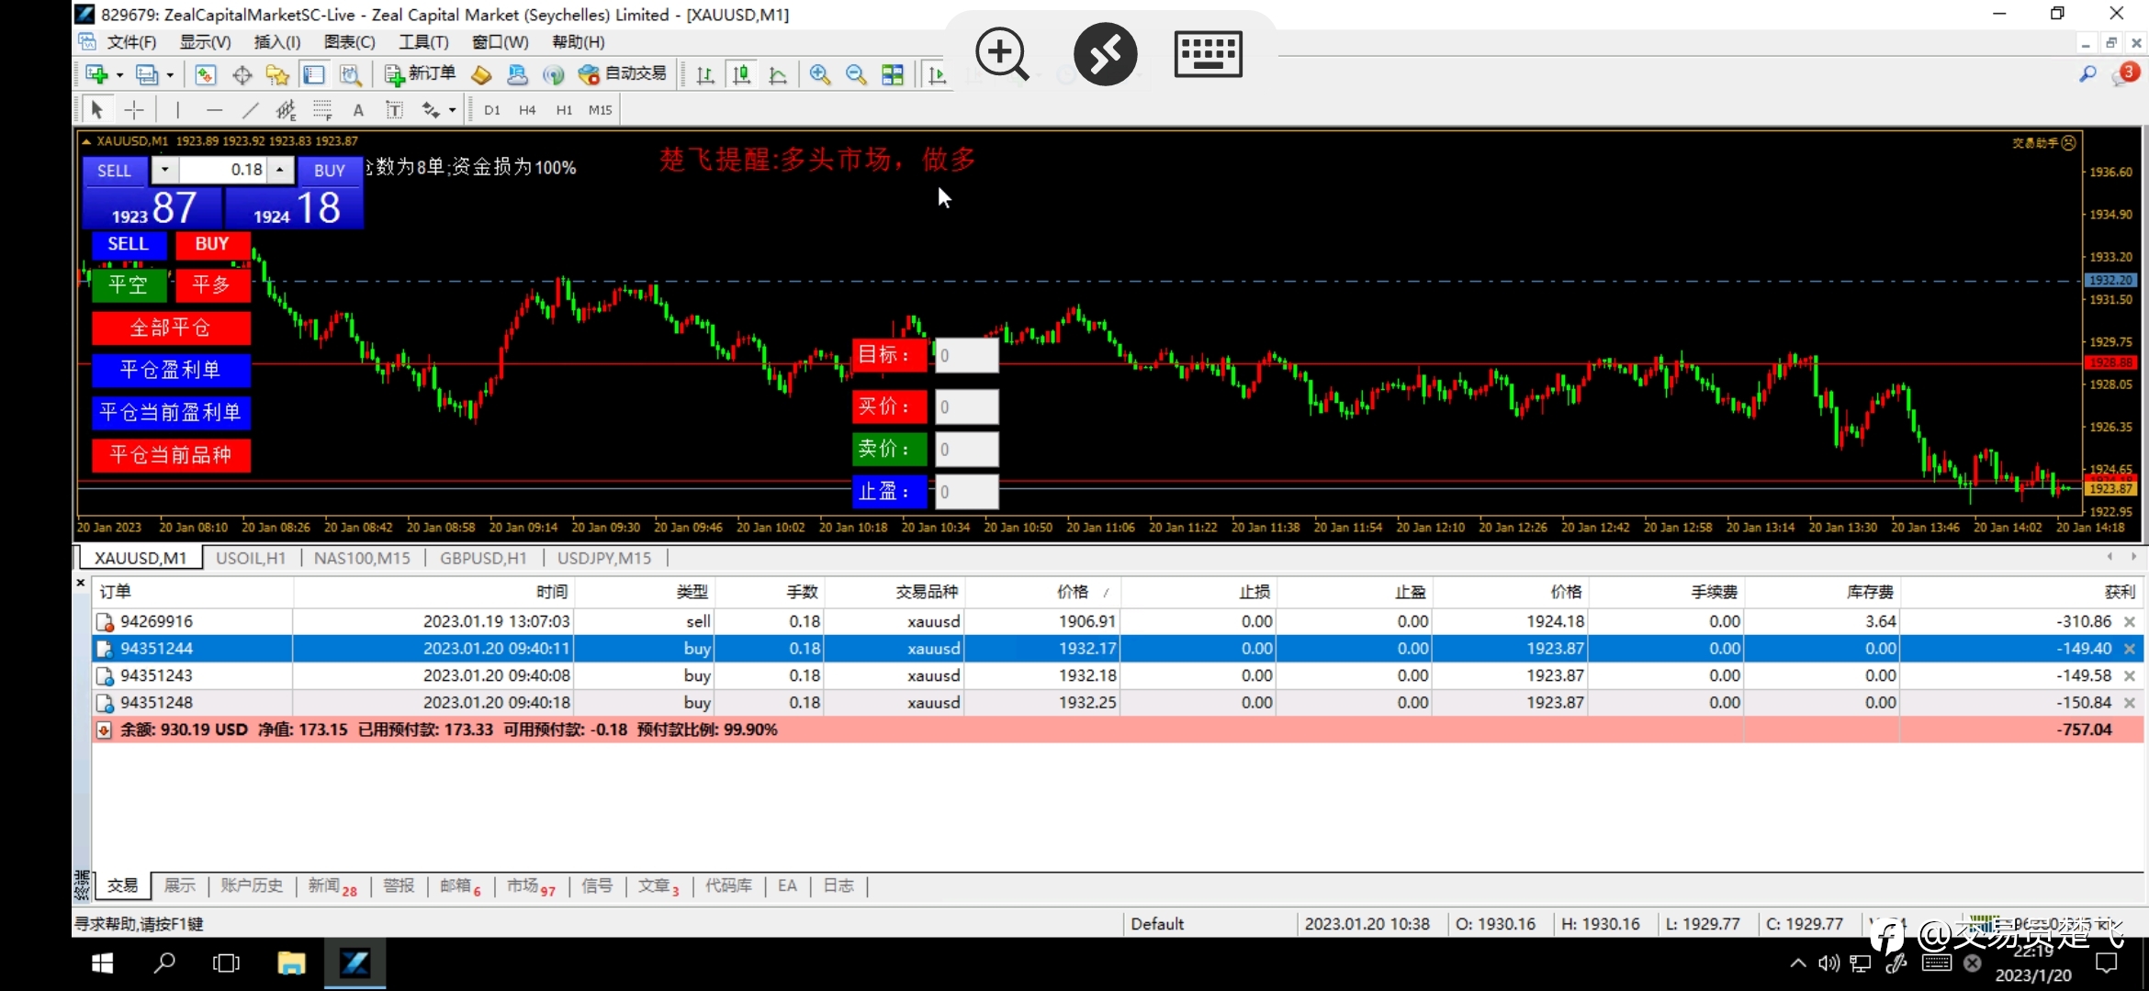This screenshot has height=991, width=2149.
Task: Click the 平仓当前品种 button
Action: (171, 454)
